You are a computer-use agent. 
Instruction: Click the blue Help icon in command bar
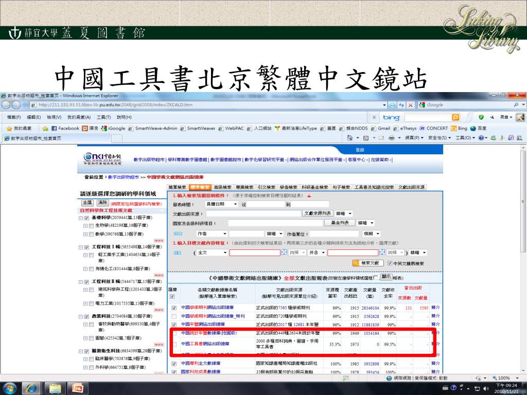point(481,138)
